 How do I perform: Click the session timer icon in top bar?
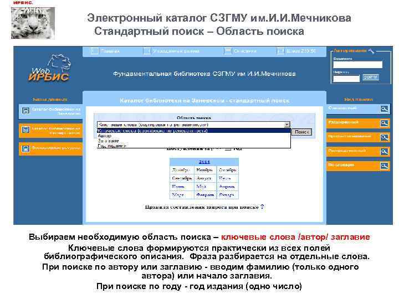pyautogui.click(x=280, y=51)
